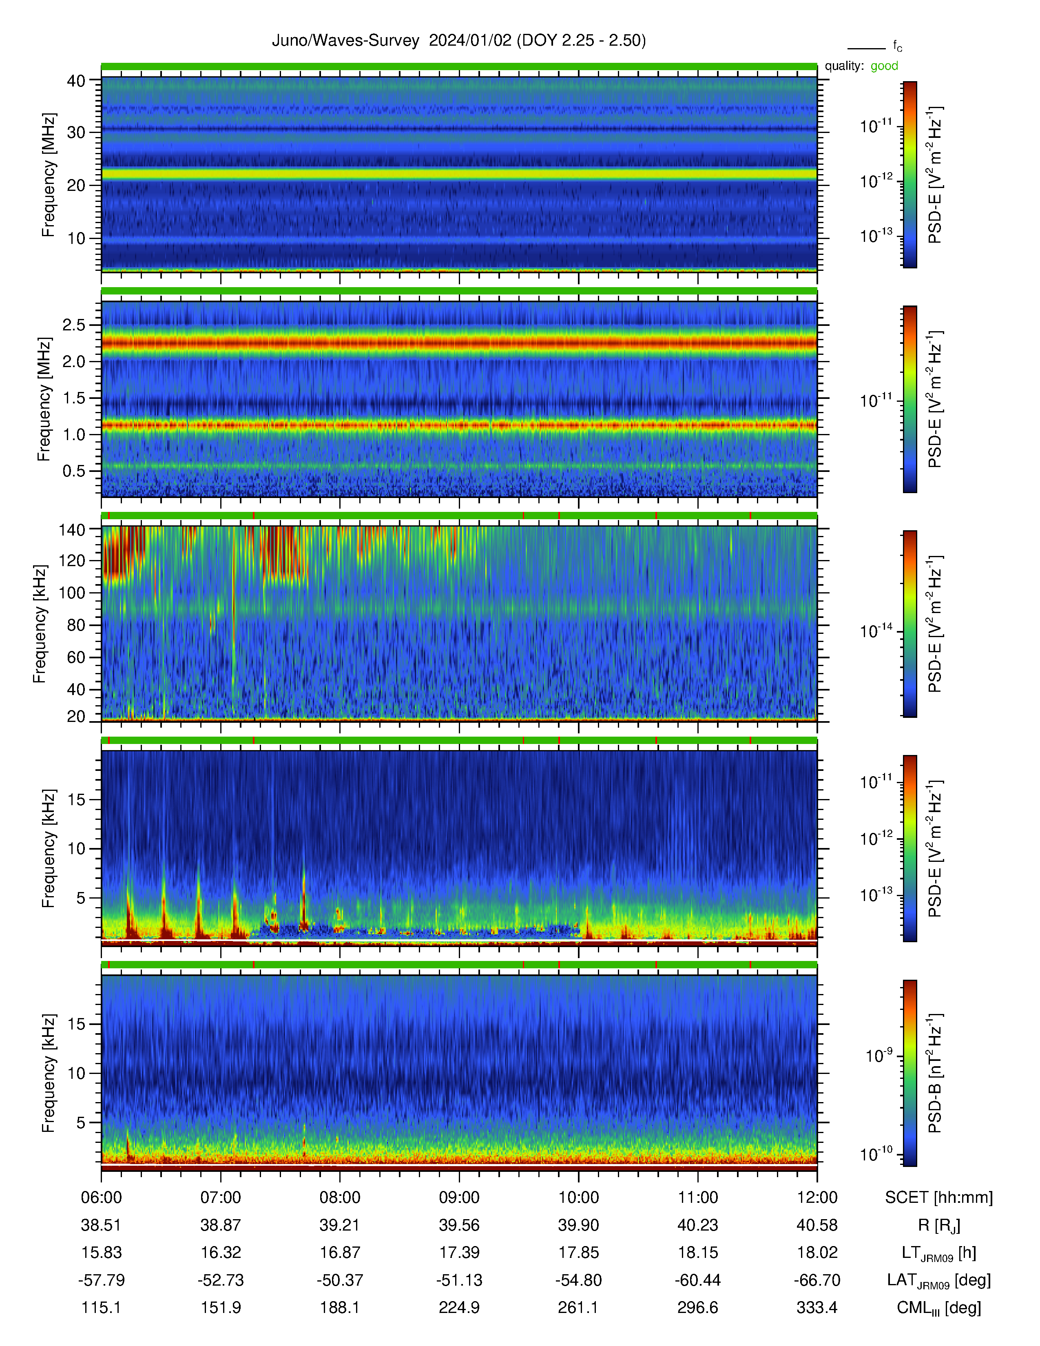
Task: Click the green quality bar above top panel
Action: (459, 66)
